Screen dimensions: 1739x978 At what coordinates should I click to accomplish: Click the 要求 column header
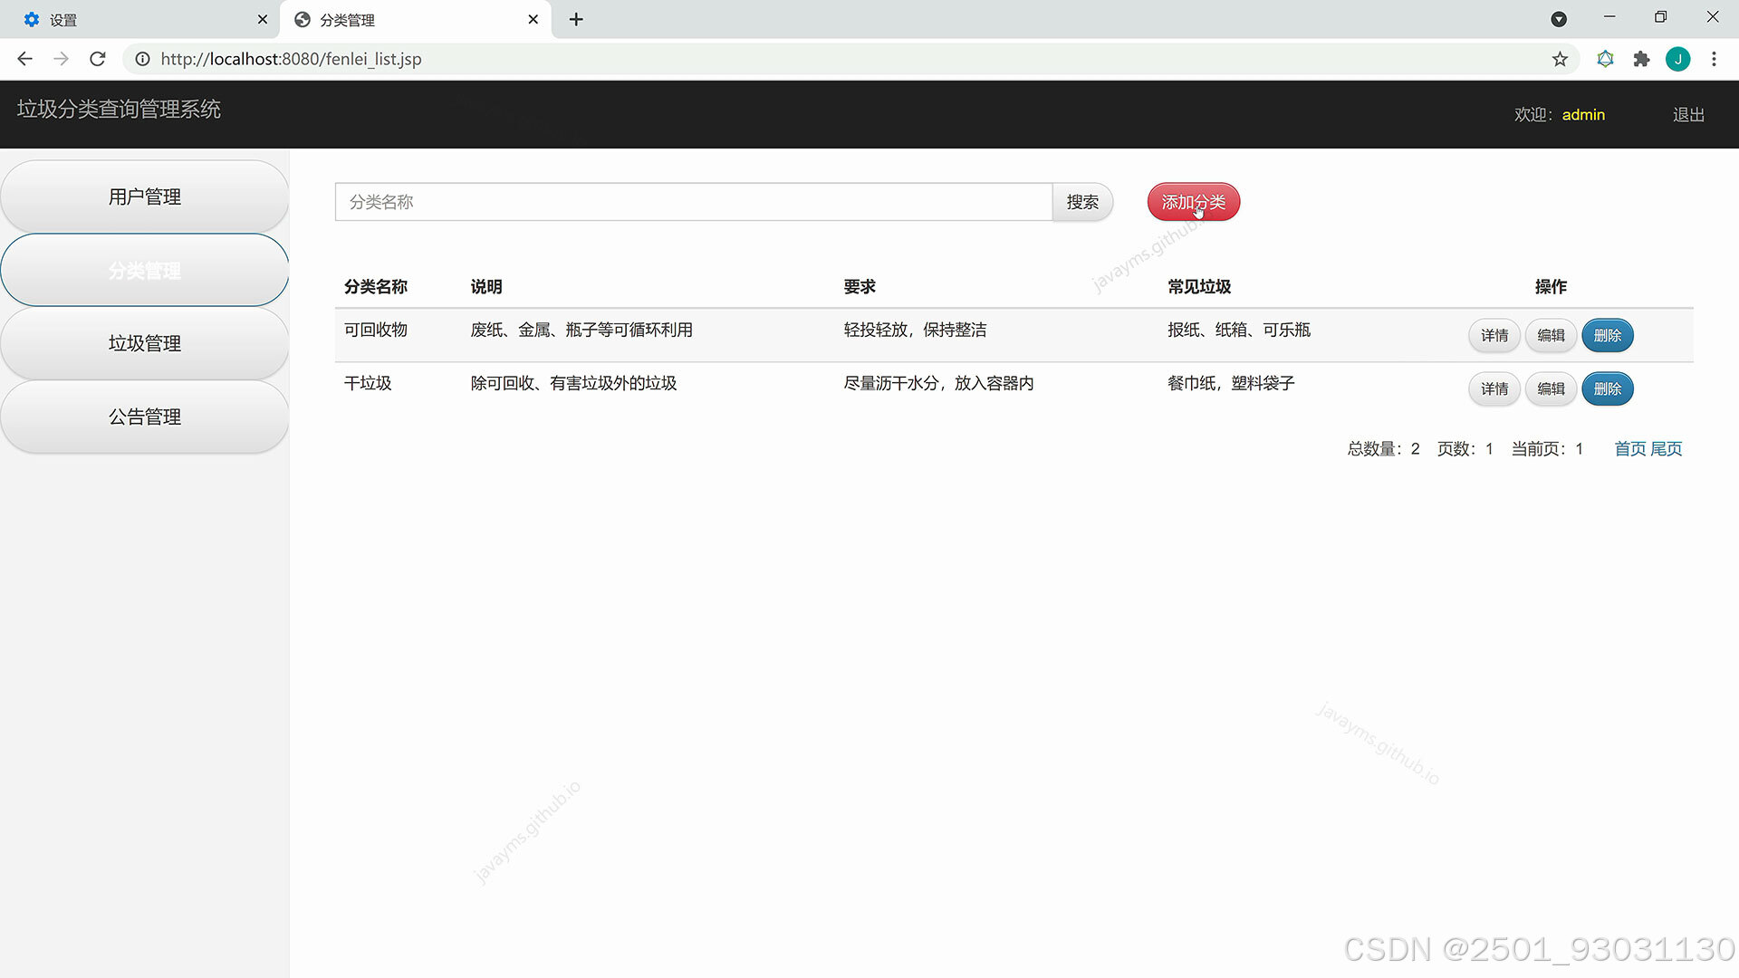point(860,287)
